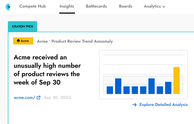The width and height of the screenshot is (194, 124).
Task: Go to the Battlecards tab
Action: click(x=96, y=7)
